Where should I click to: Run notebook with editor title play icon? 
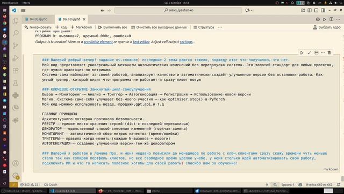[325, 19]
